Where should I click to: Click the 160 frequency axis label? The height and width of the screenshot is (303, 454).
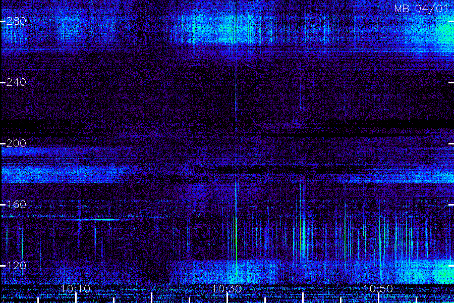tap(16, 205)
